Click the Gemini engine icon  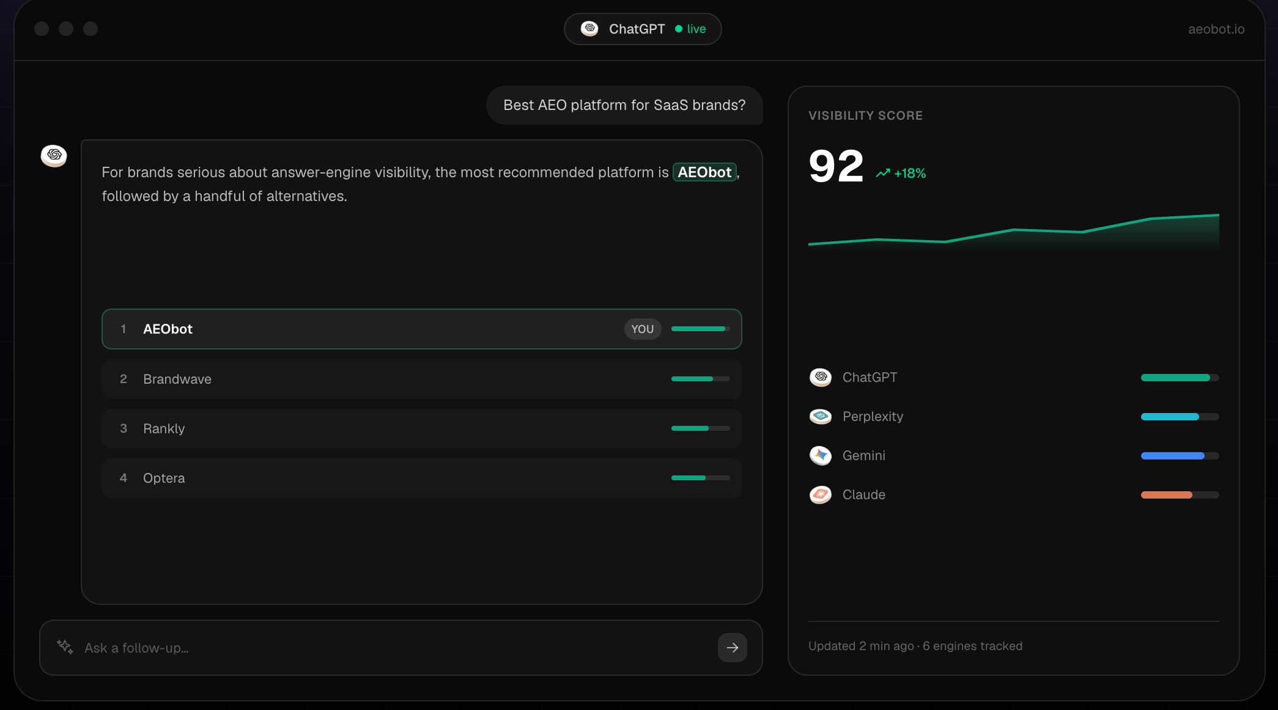821,455
